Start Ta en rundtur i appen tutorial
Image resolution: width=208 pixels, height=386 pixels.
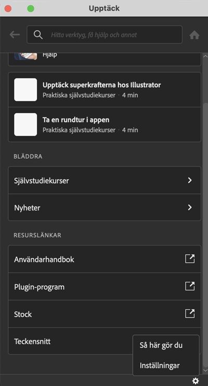105,124
